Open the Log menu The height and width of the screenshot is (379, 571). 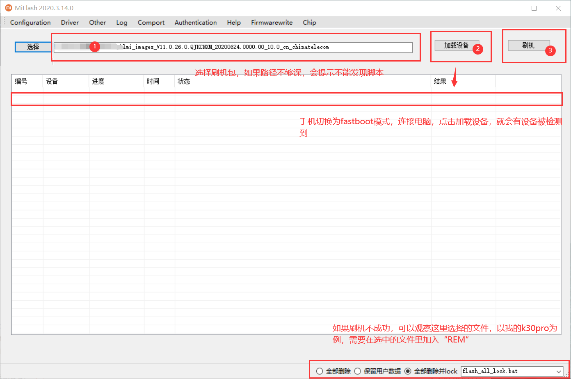pyautogui.click(x=122, y=23)
